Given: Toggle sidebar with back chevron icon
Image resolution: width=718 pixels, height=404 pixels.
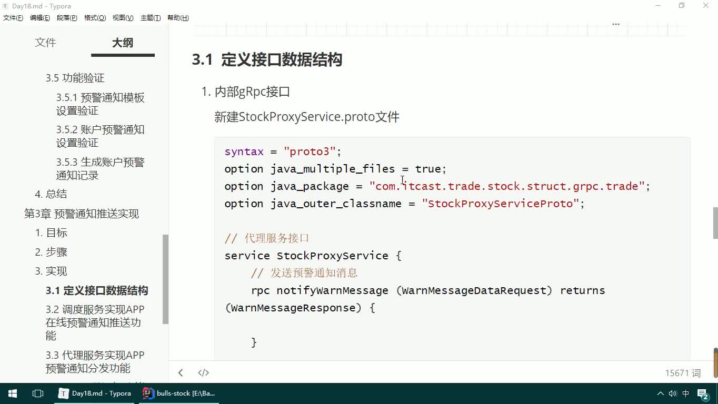Looking at the screenshot, I should (181, 372).
